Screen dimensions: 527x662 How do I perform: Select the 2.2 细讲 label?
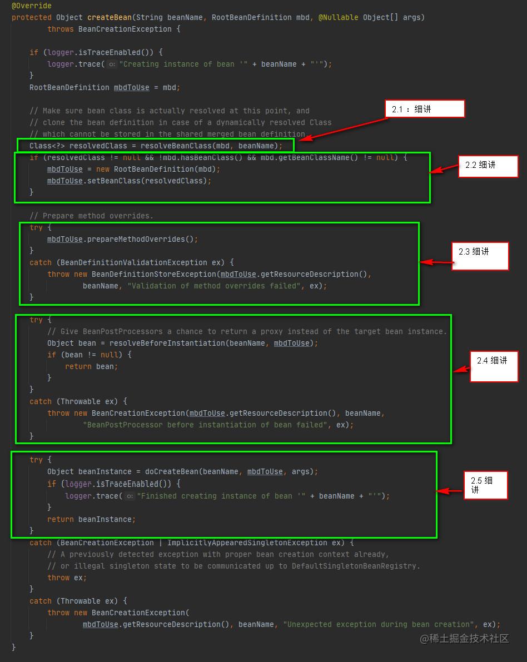pos(488,166)
